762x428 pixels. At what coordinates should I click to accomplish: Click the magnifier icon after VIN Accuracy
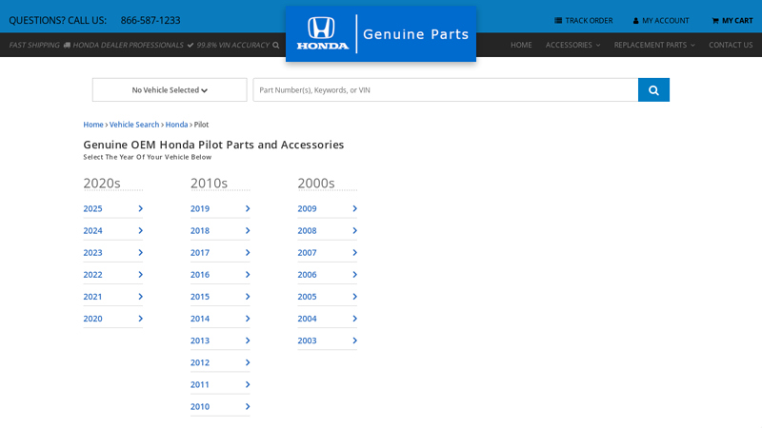[x=276, y=45]
